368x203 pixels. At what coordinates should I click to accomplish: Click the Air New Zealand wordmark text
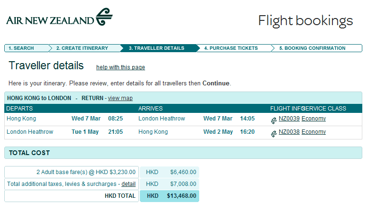50,20
